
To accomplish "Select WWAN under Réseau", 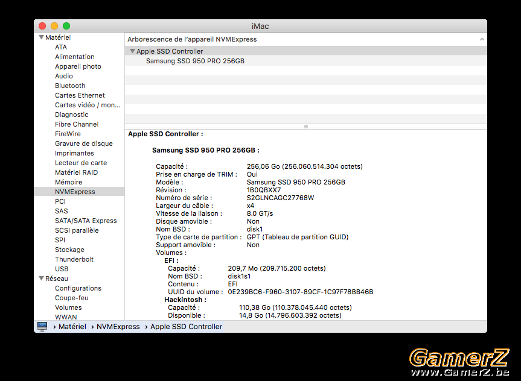I will (66, 317).
